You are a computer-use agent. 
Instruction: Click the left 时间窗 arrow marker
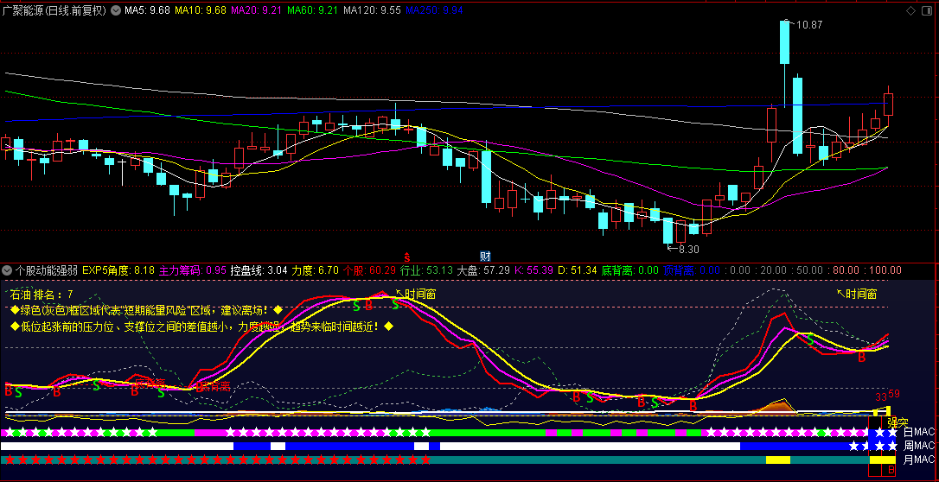pyautogui.click(x=416, y=294)
